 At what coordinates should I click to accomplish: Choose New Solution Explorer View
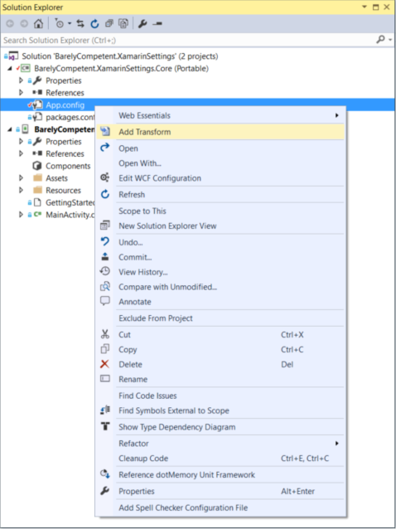(x=220, y=226)
